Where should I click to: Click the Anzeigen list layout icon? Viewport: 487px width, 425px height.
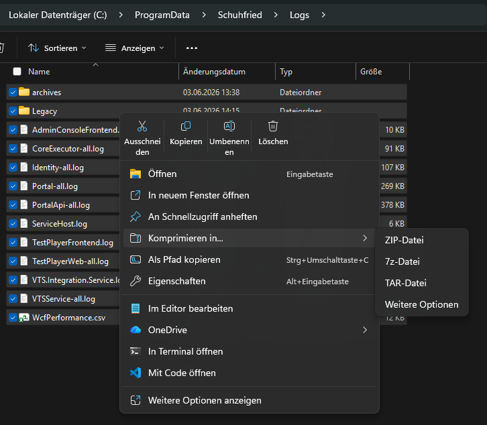(x=111, y=48)
